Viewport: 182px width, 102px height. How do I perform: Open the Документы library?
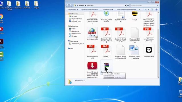tap(75, 31)
